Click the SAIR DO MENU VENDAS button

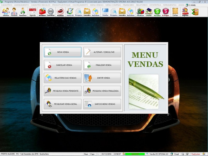coord(102,104)
